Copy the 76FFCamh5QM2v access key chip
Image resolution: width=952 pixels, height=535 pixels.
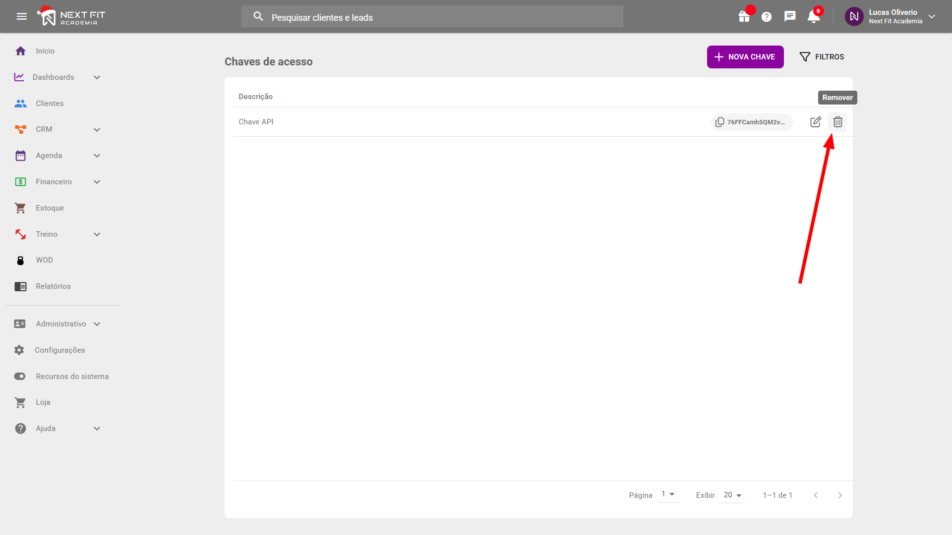pyautogui.click(x=751, y=122)
